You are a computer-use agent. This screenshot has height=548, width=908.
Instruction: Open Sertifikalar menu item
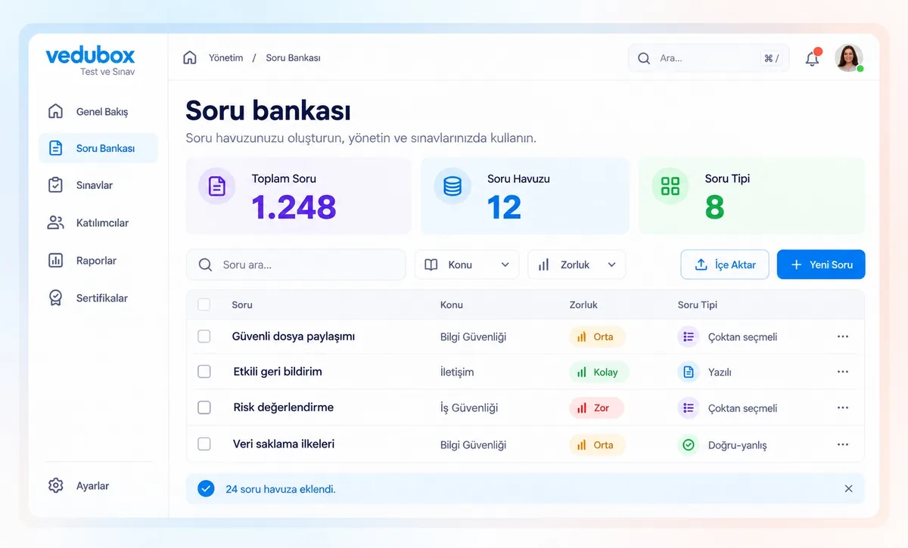pyautogui.click(x=98, y=298)
